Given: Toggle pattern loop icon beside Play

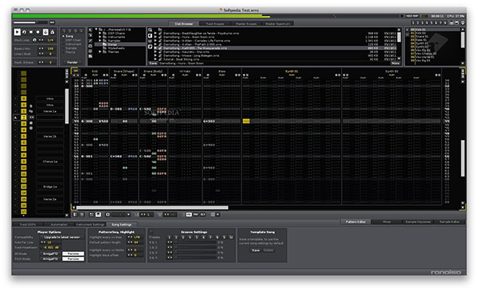Looking at the screenshot, I should (x=24, y=32).
